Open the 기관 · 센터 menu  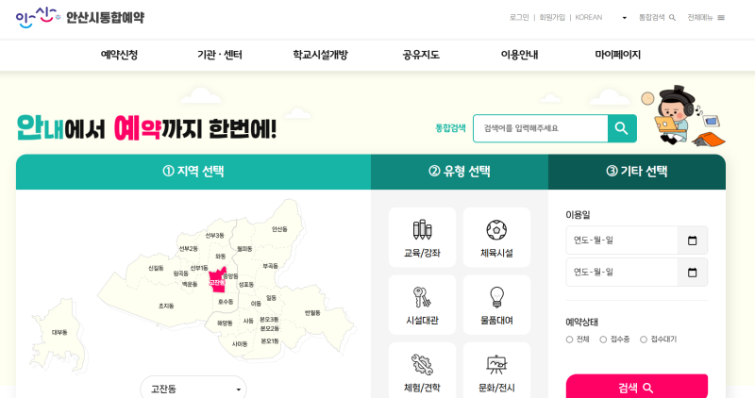click(220, 55)
